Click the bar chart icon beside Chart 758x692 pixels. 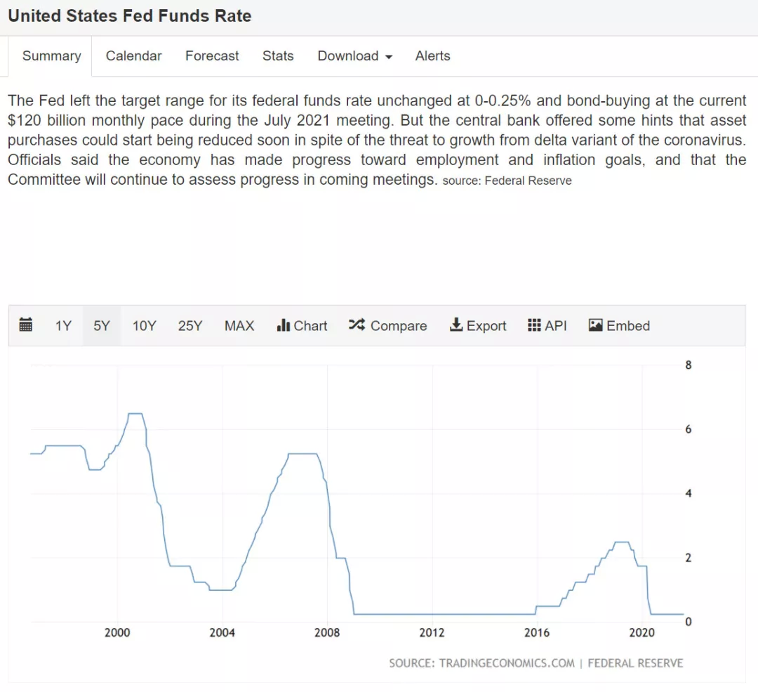(284, 325)
